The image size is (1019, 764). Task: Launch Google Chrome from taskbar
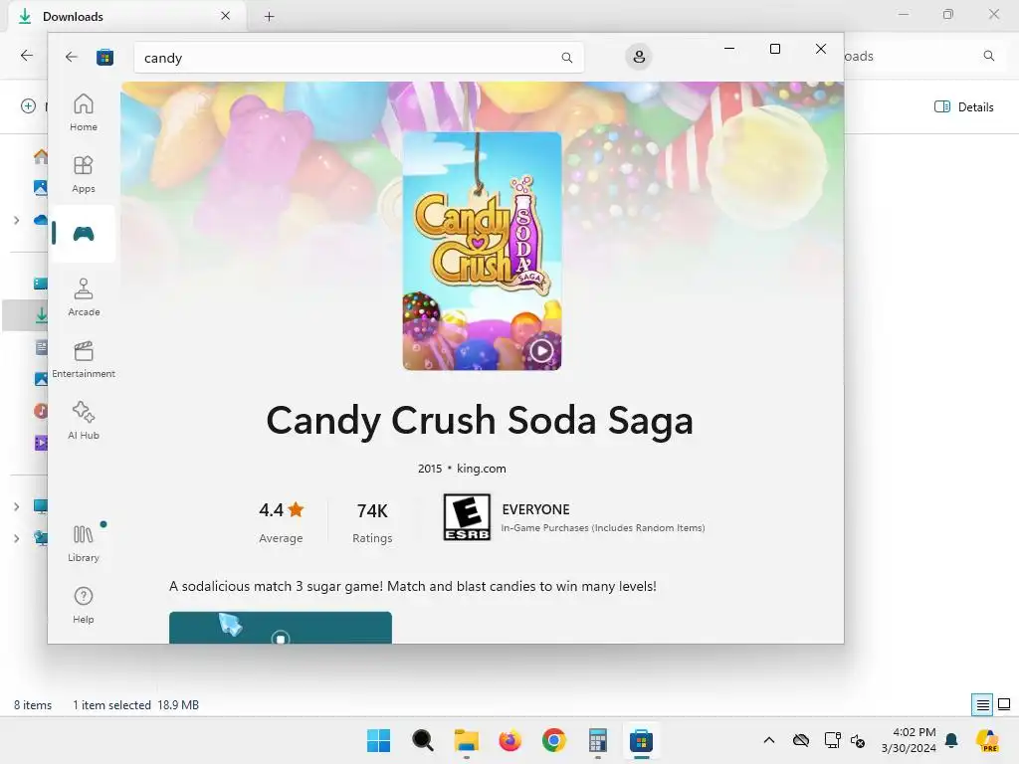point(553,740)
